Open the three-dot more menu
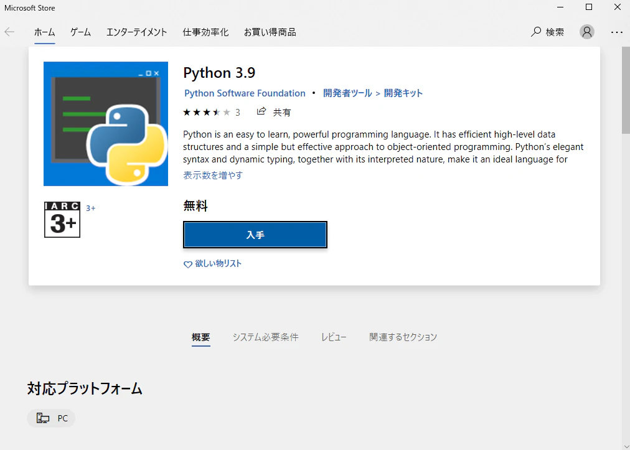This screenshot has width=630, height=450. [616, 32]
